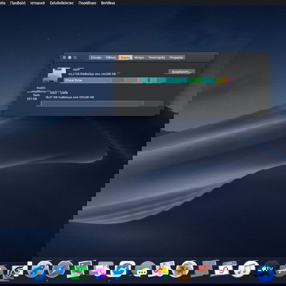Click "18,01 GB διαθέσιμα από 250,66 GB" text
The width and height of the screenshot is (286, 286).
[x=70, y=97]
